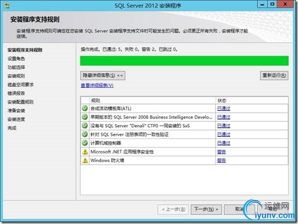
Task: Select rule row 合成活动模板库(ATL)
Action: (185, 109)
